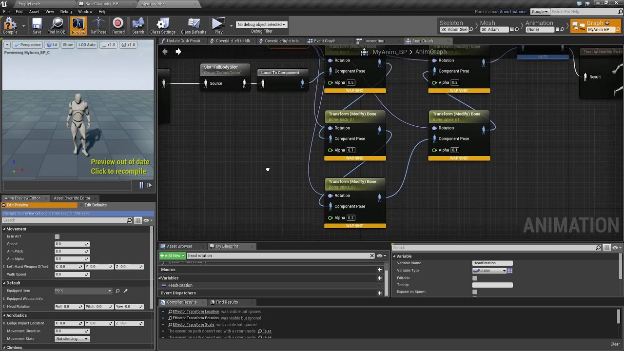
Task: Open the Window menu
Action: (x=85, y=12)
